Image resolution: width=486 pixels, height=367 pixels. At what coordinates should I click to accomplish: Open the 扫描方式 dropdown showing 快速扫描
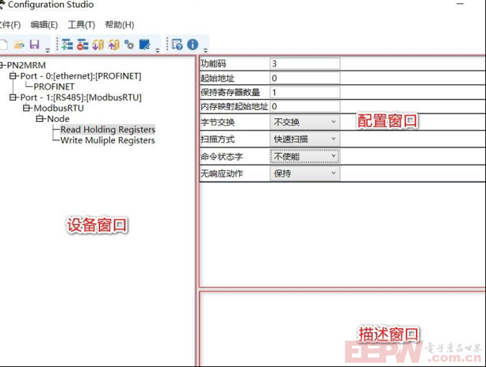(x=304, y=139)
